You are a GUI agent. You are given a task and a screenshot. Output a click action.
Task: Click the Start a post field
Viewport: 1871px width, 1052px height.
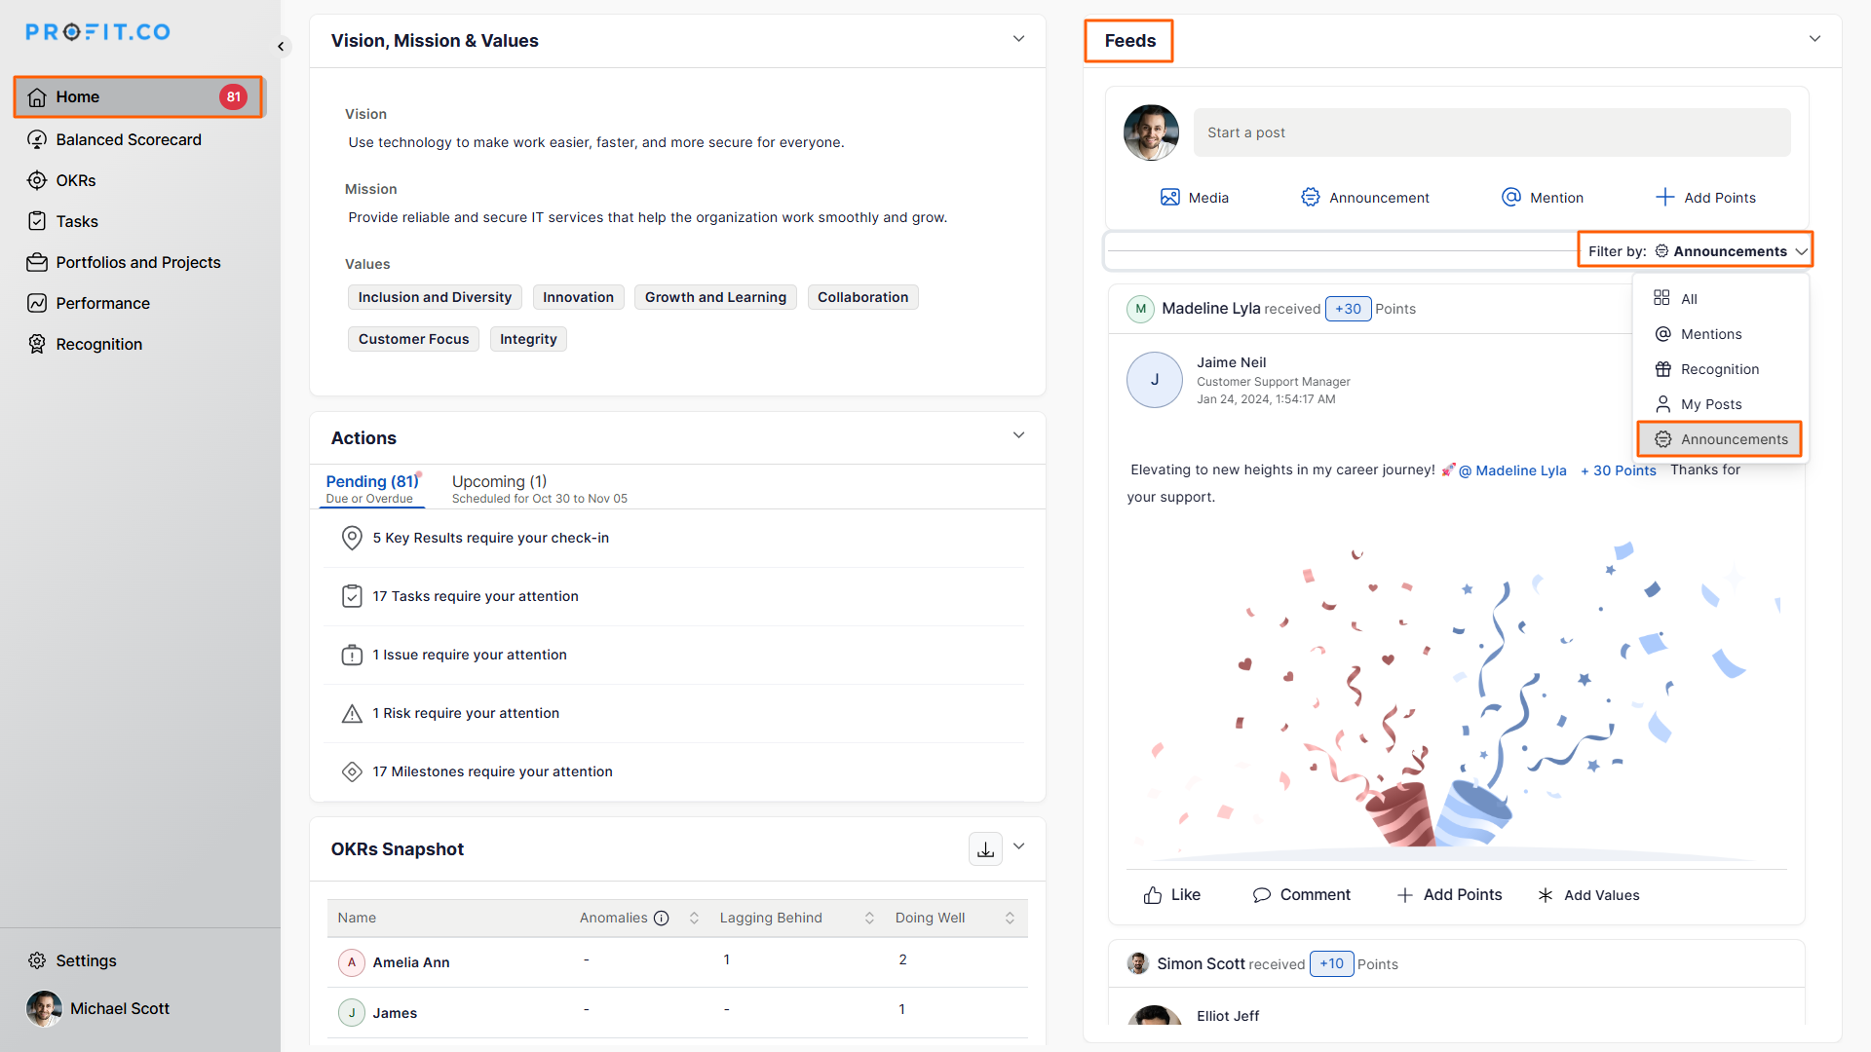click(x=1491, y=132)
